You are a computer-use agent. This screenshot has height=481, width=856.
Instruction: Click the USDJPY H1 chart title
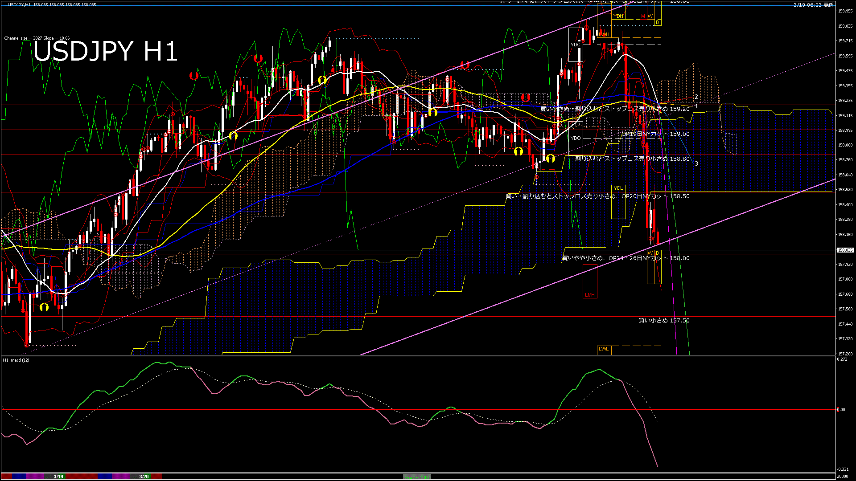coord(105,51)
